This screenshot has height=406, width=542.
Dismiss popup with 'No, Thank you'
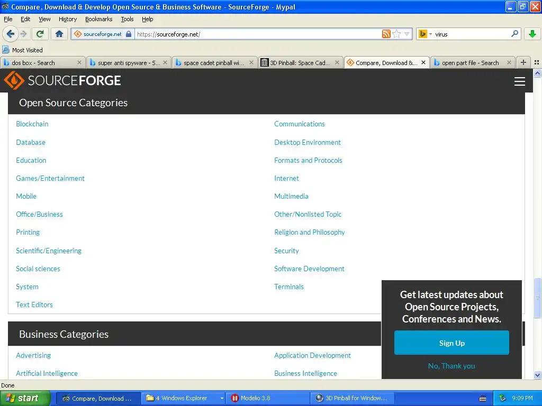click(451, 366)
